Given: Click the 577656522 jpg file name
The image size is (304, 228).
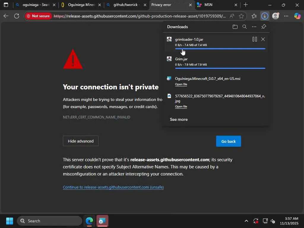Looking at the screenshot, I should click(220, 99).
